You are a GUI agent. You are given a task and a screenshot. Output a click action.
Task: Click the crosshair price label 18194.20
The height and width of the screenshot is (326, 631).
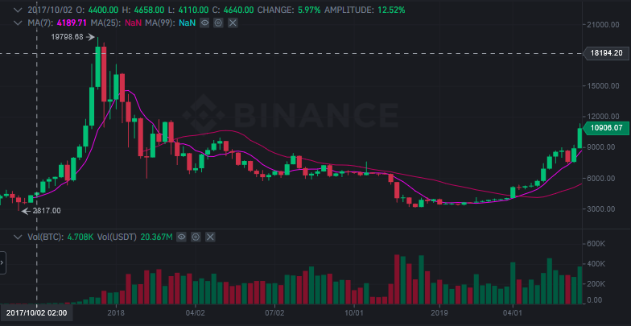coord(606,53)
